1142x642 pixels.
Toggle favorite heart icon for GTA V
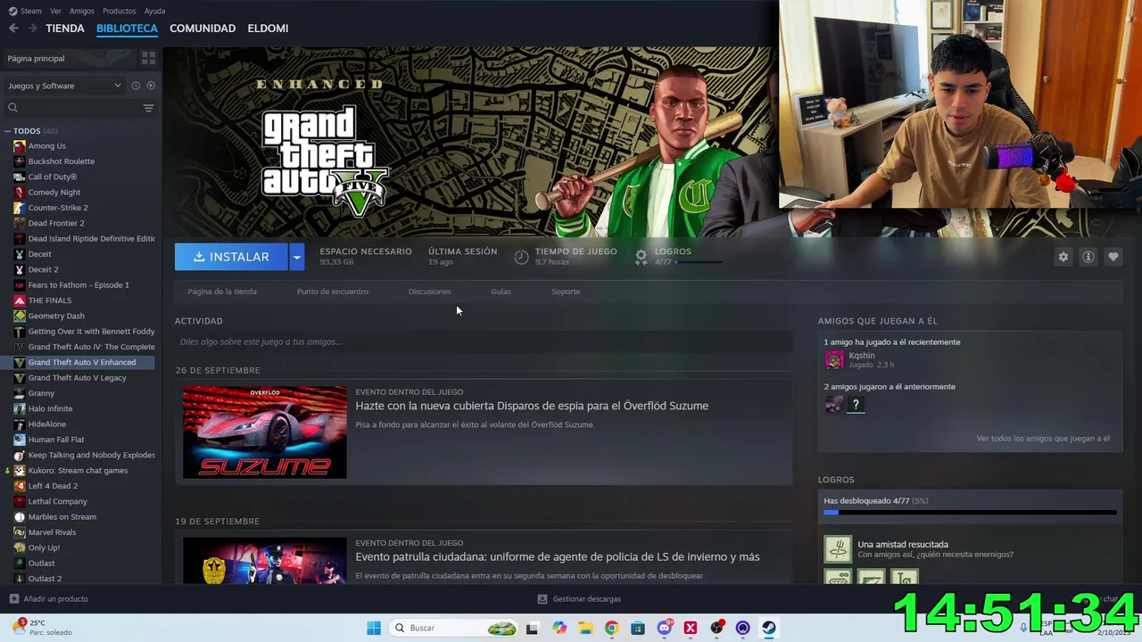click(1113, 257)
